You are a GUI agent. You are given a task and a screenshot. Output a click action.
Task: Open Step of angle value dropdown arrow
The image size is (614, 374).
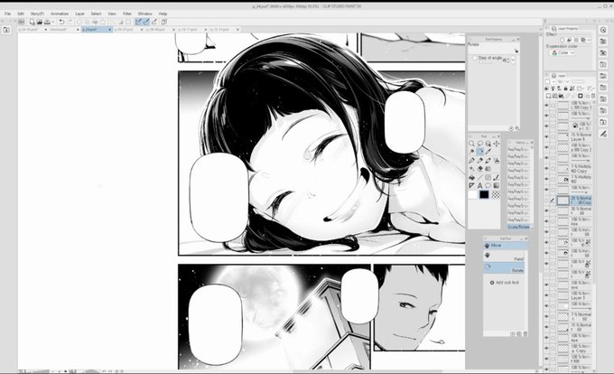pos(513,60)
